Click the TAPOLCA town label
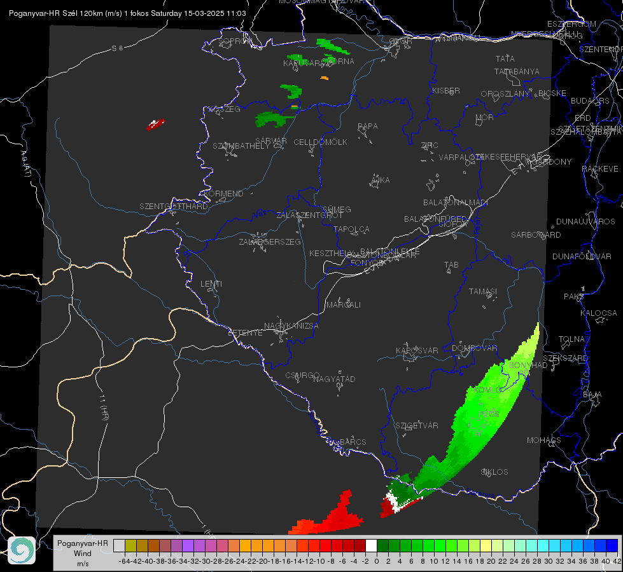The image size is (623, 572). tap(351, 229)
